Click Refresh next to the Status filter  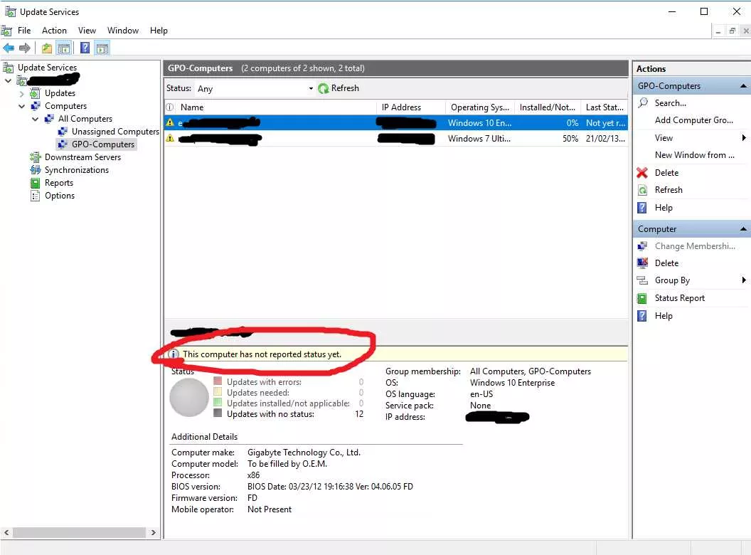pos(338,88)
